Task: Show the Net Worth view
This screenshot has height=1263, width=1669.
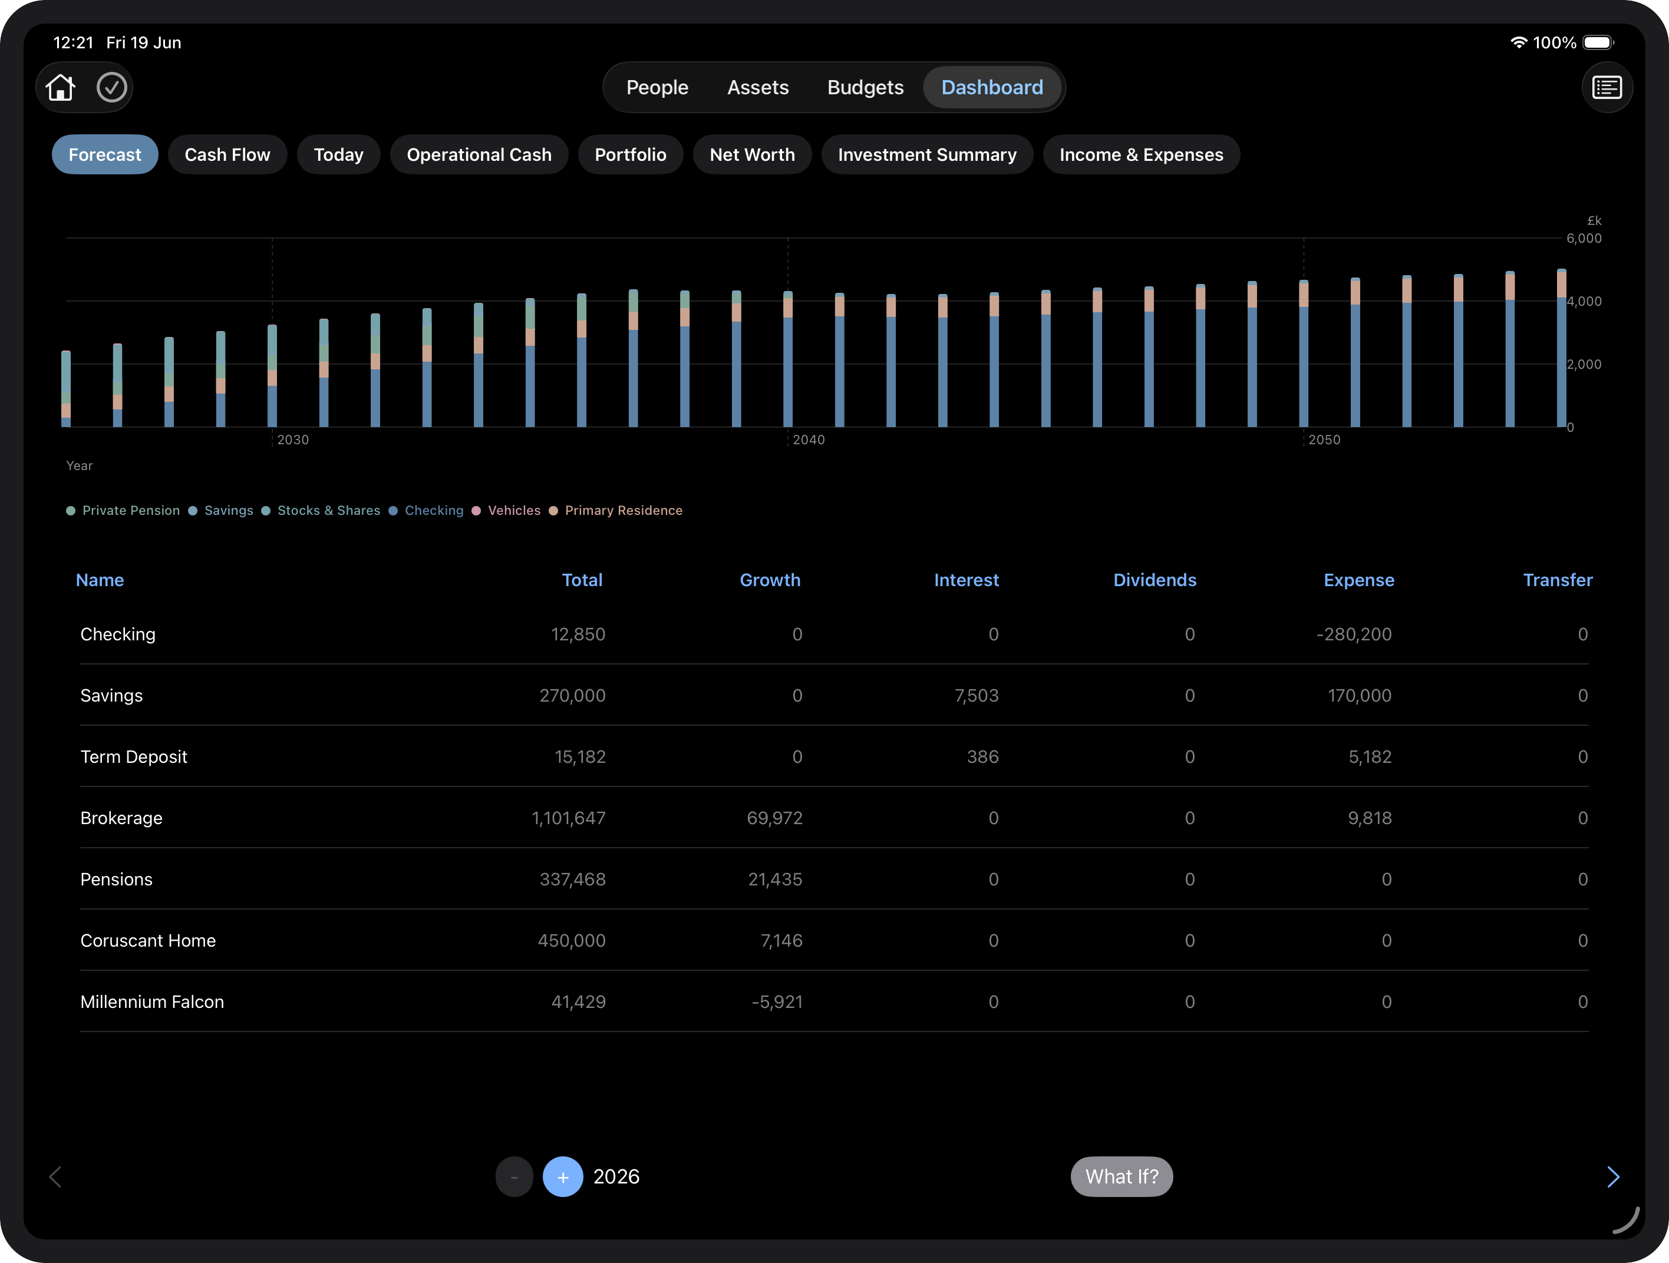Action: coord(752,154)
